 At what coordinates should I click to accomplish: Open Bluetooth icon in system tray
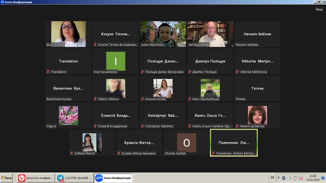(283, 178)
